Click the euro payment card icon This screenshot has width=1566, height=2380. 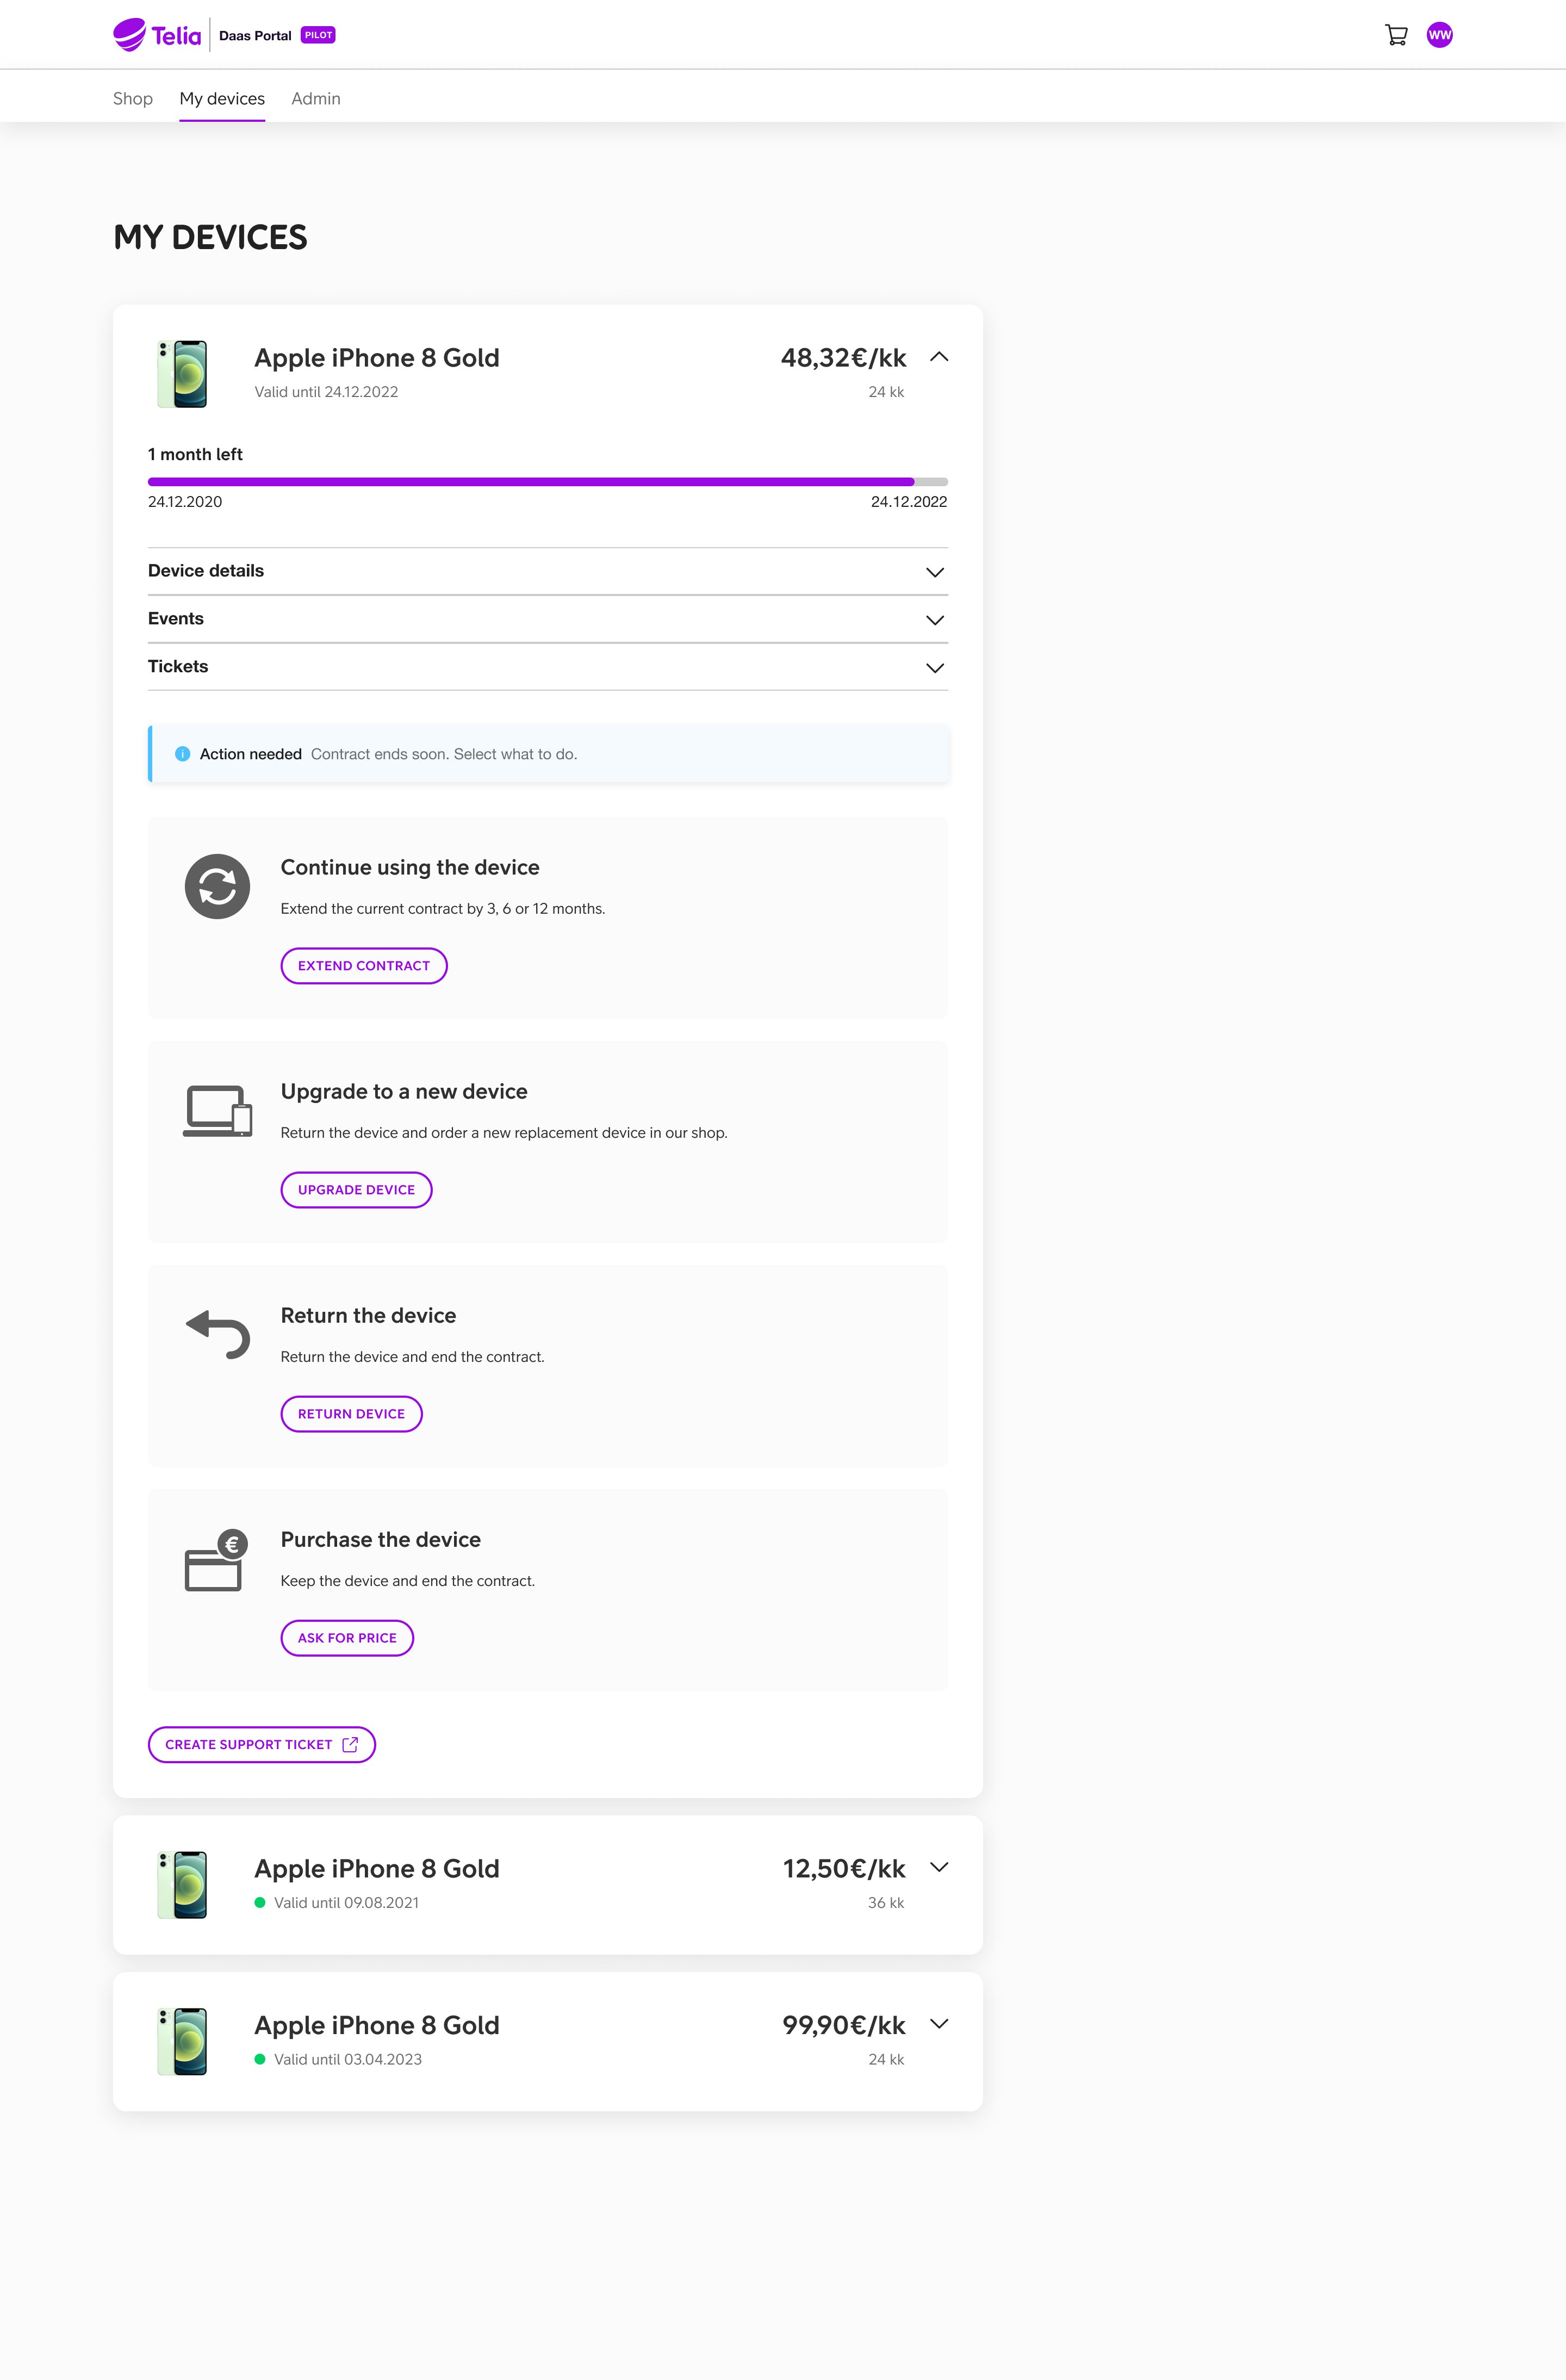click(216, 1560)
